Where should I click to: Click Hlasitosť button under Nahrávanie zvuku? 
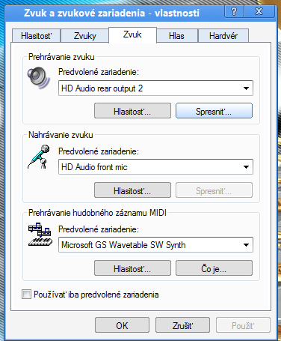(132, 190)
